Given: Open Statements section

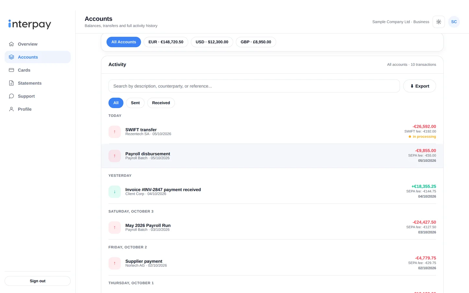Looking at the screenshot, I should pos(37,83).
